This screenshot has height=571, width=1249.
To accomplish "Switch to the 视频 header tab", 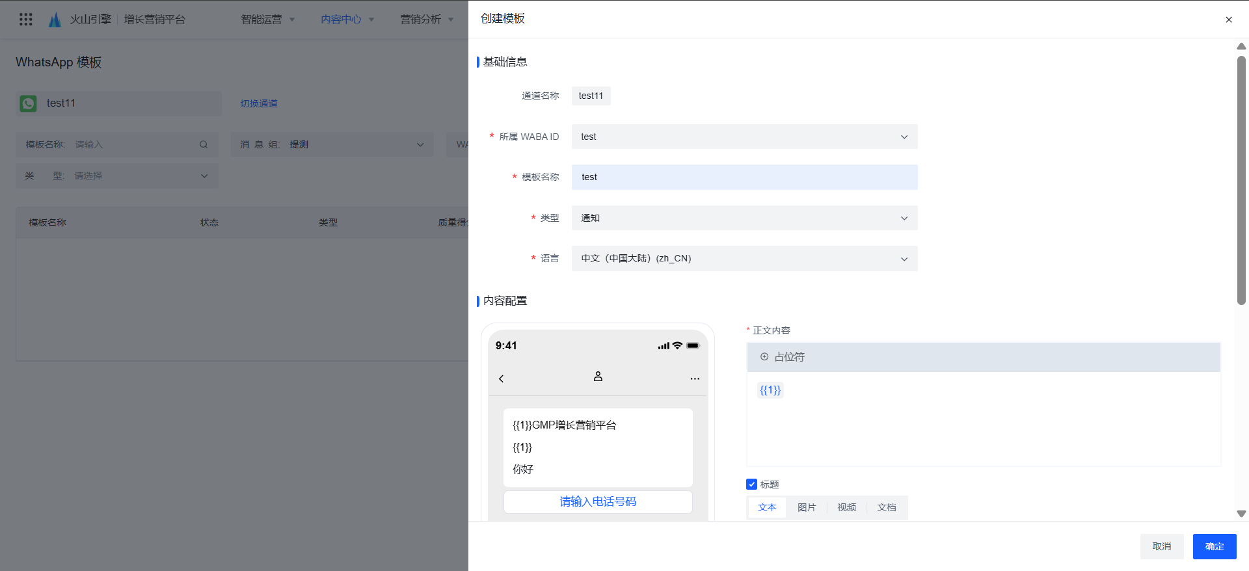I will (x=846, y=507).
